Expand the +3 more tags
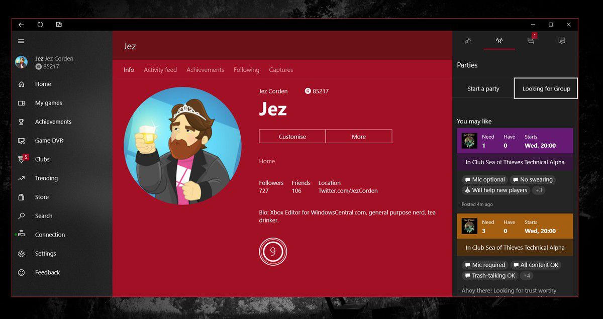 tap(539, 190)
